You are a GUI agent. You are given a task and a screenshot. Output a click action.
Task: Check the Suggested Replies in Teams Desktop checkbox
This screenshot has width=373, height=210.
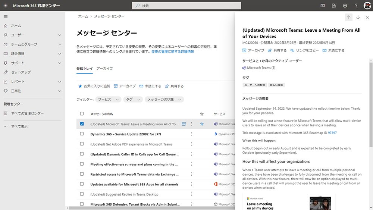(82, 194)
